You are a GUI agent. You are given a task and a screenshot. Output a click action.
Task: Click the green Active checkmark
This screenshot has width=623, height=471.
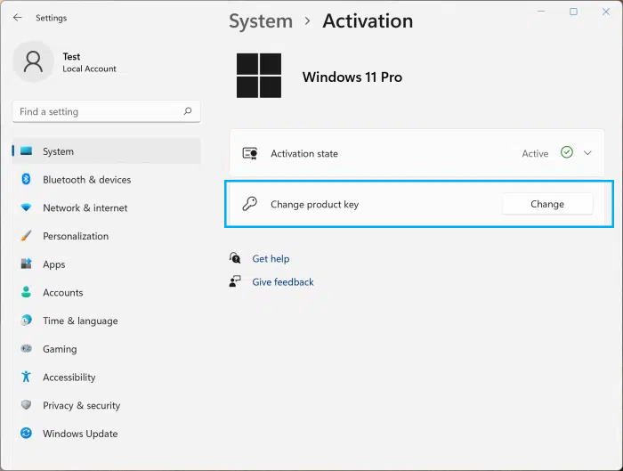pyautogui.click(x=567, y=152)
